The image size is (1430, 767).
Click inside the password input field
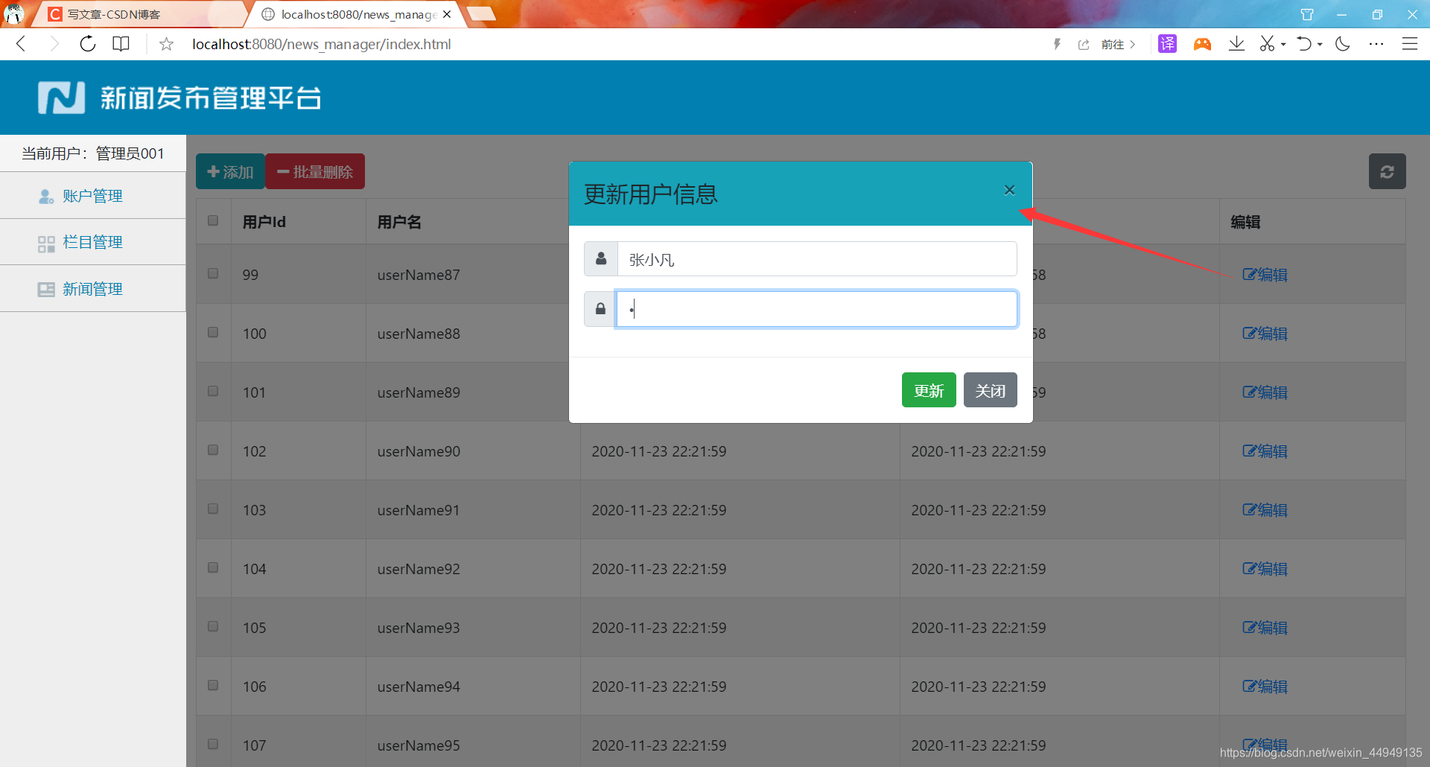coord(817,308)
